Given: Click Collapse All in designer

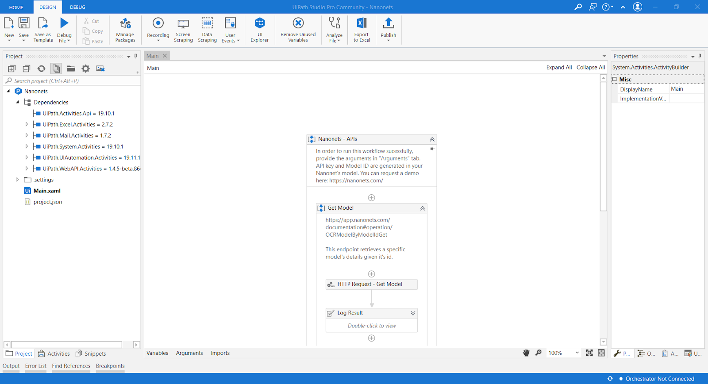Looking at the screenshot, I should pos(590,68).
